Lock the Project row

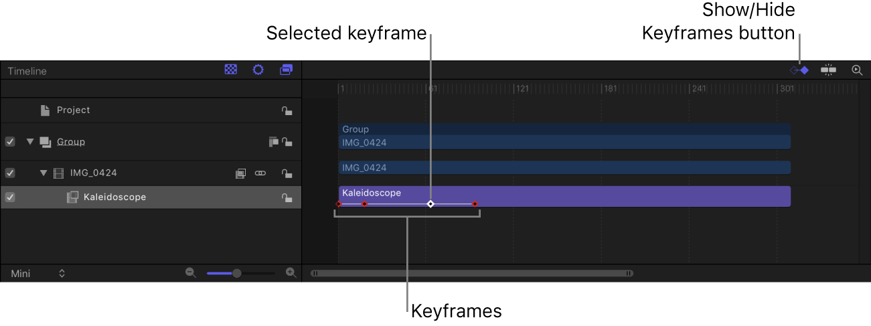click(x=287, y=111)
